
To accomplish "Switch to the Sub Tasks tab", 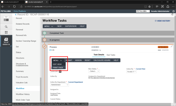I will [111, 55].
